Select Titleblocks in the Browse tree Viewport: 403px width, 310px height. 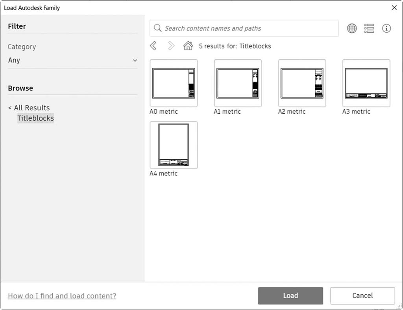tap(35, 118)
